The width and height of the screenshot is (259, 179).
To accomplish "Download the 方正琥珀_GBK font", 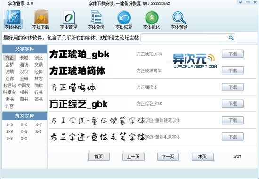I will click(x=233, y=54).
